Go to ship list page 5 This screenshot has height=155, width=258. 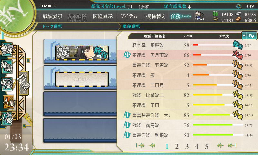(207, 146)
